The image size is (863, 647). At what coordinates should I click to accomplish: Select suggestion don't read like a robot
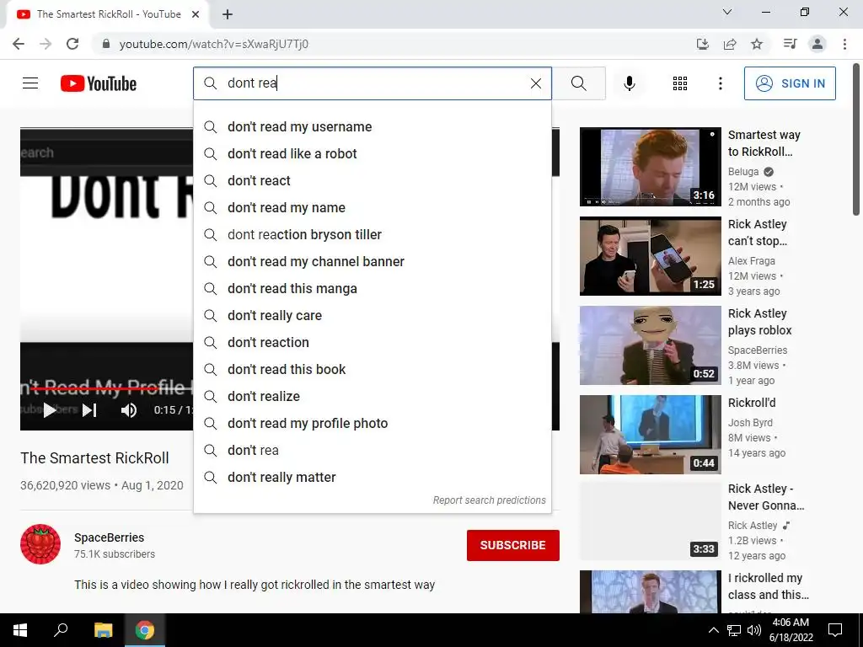[x=372, y=153]
